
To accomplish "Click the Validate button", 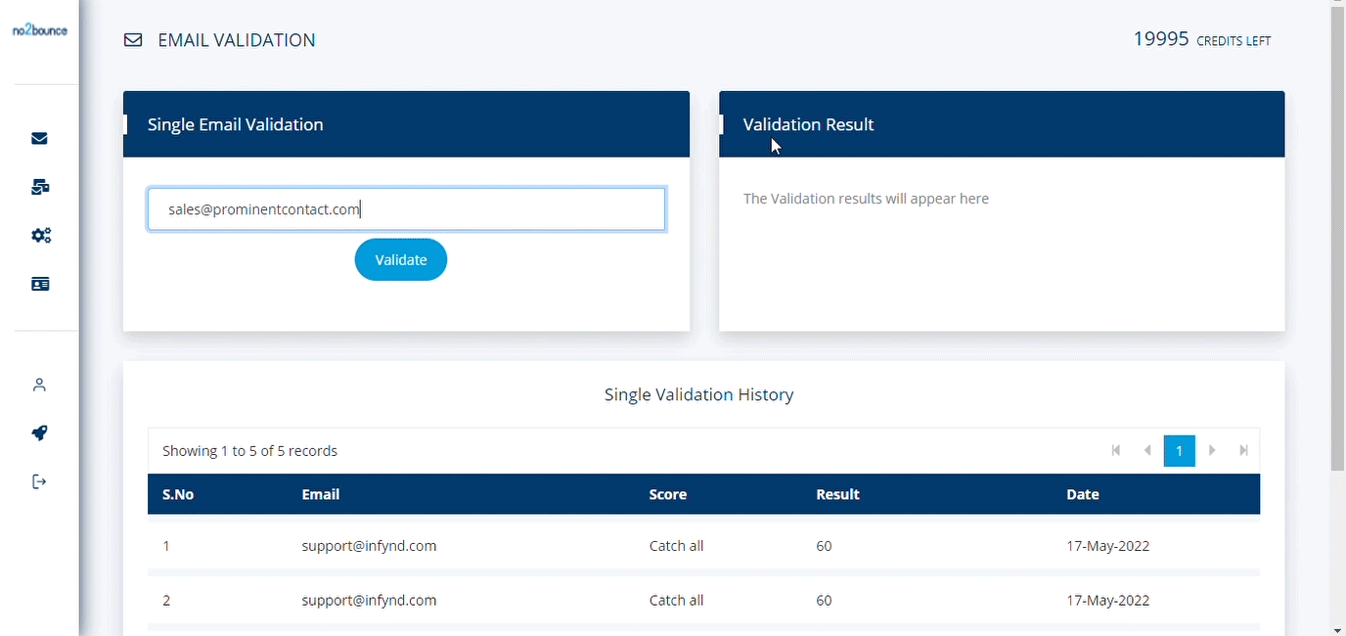I will [x=401, y=260].
